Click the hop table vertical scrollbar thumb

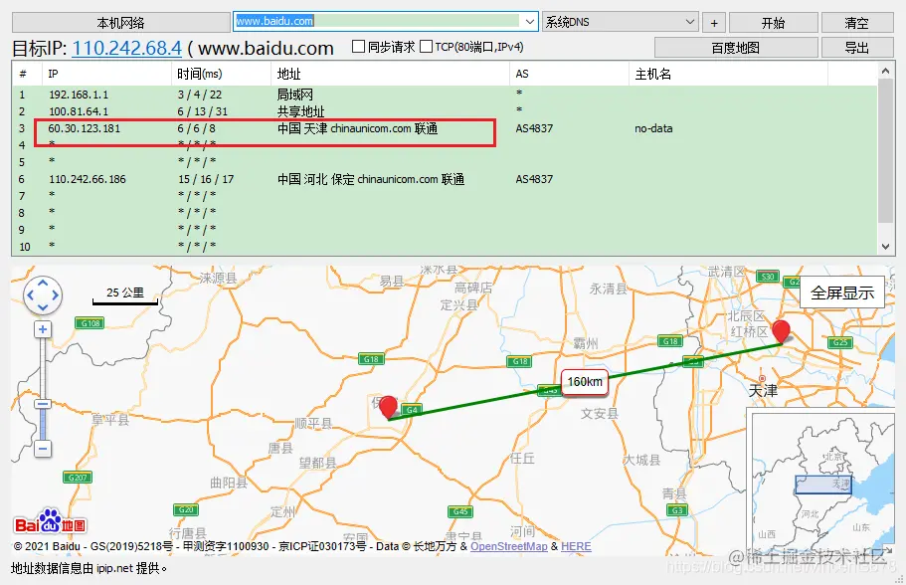886,150
